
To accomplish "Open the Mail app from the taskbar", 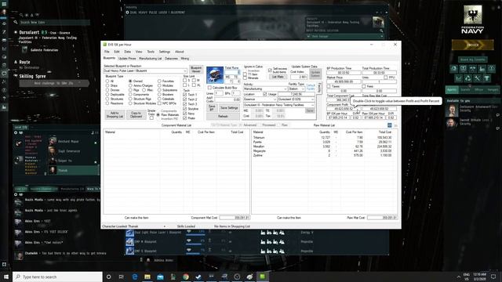I will (x=160, y=277).
